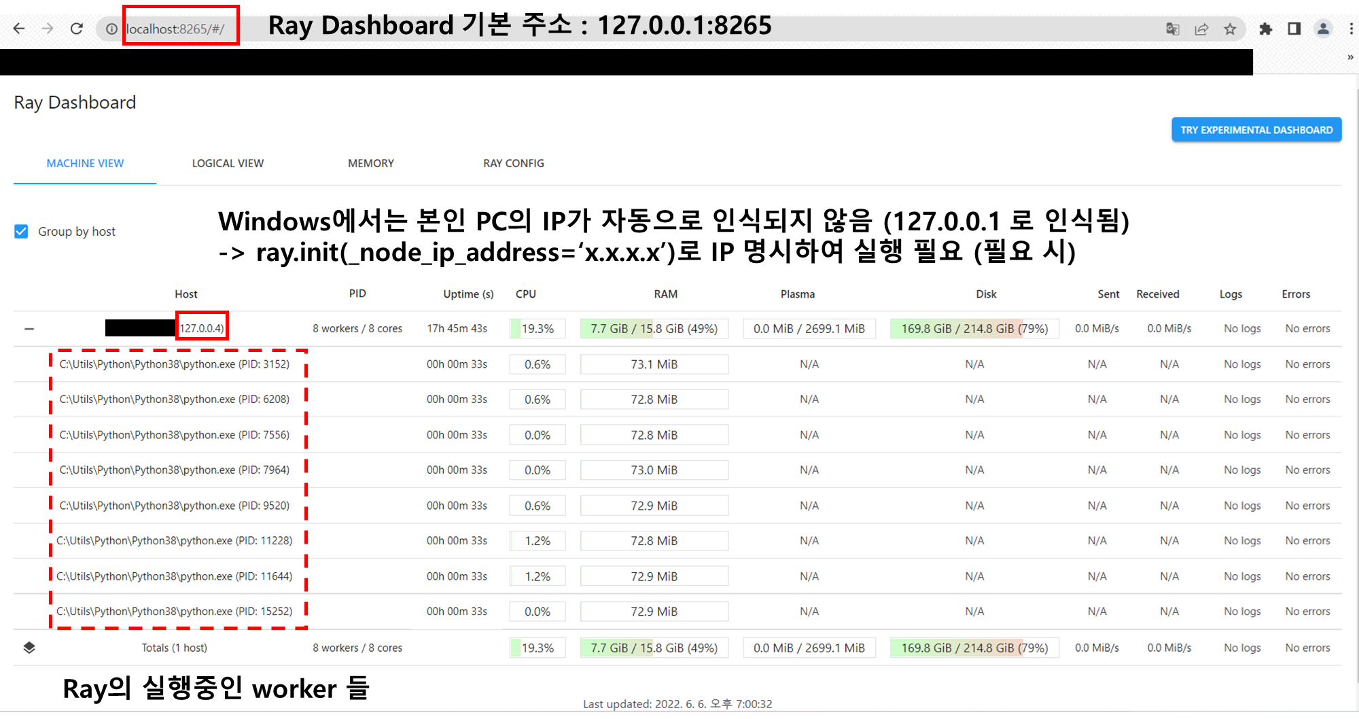Switch to the Machine View tab

[85, 164]
